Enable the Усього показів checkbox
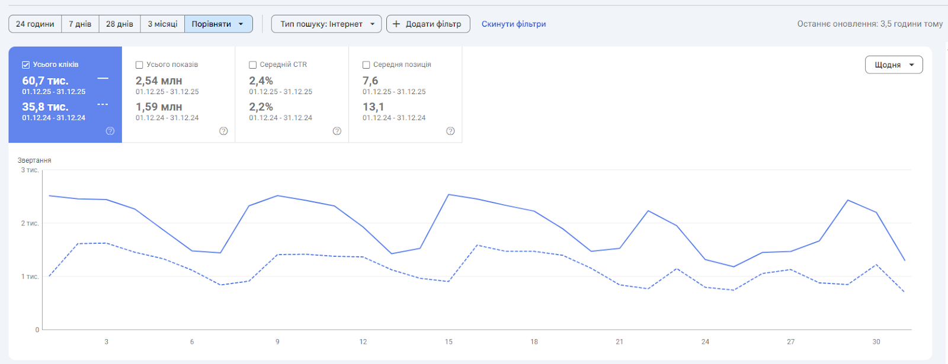The image size is (948, 364). coord(139,65)
